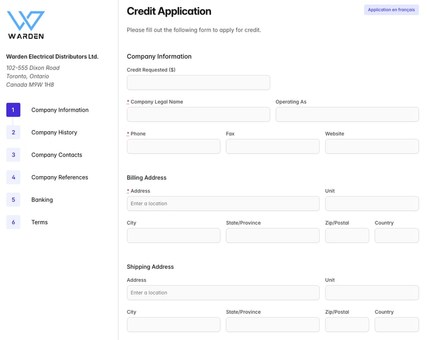Select step 6 number badge
427x340 pixels.
pyautogui.click(x=13, y=222)
